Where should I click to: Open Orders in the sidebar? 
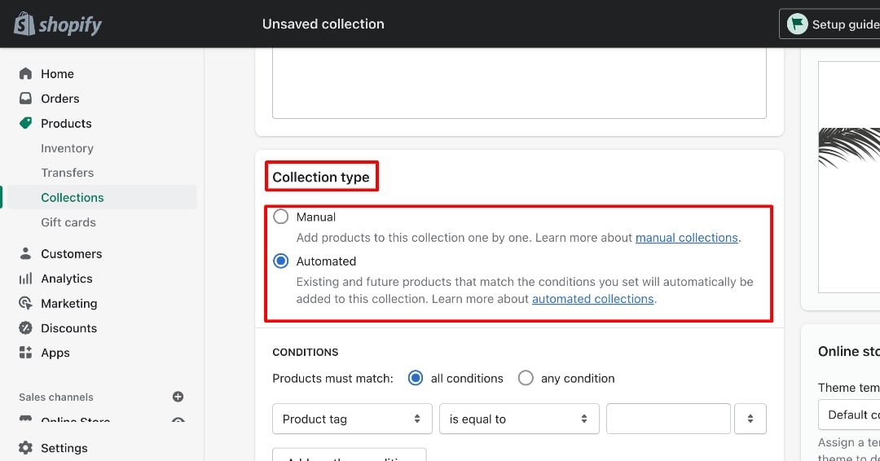[x=60, y=98]
